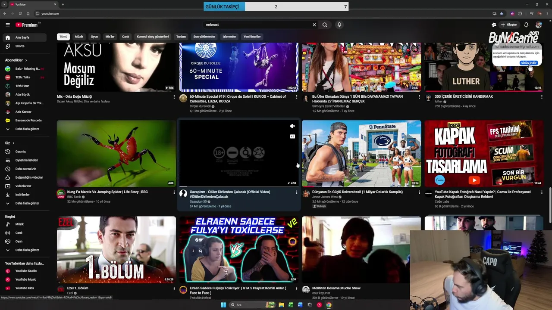Start voice search with microphone icon

click(339, 25)
